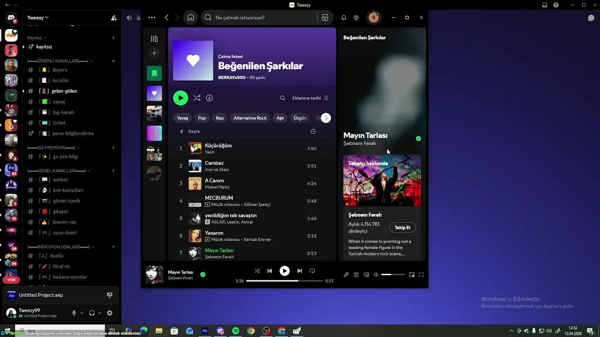The image size is (600, 337).
Task: Adjust the Spotify volume slider
Action: pyautogui.click(x=393, y=275)
